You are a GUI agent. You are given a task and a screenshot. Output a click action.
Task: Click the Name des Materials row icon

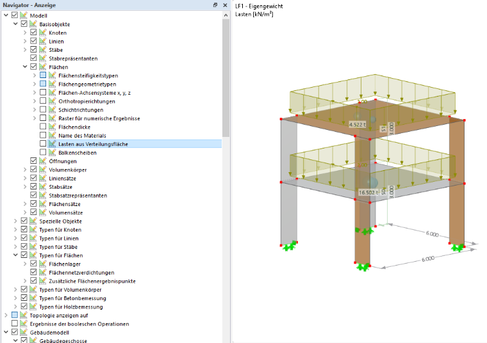point(53,136)
